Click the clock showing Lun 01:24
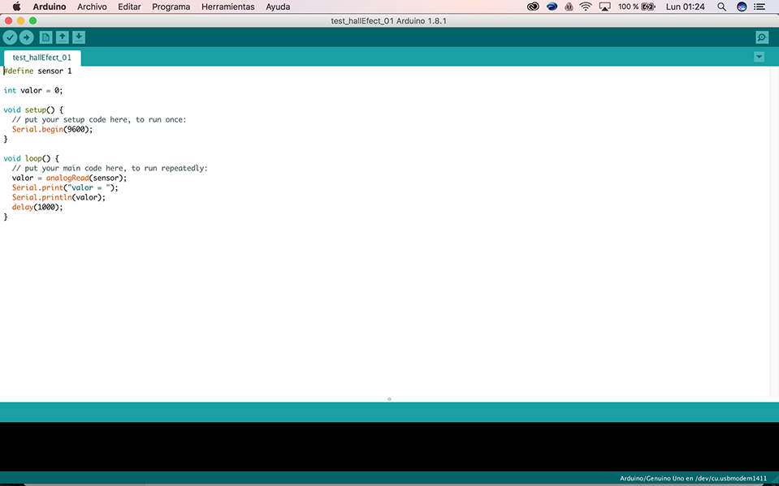 pos(685,6)
